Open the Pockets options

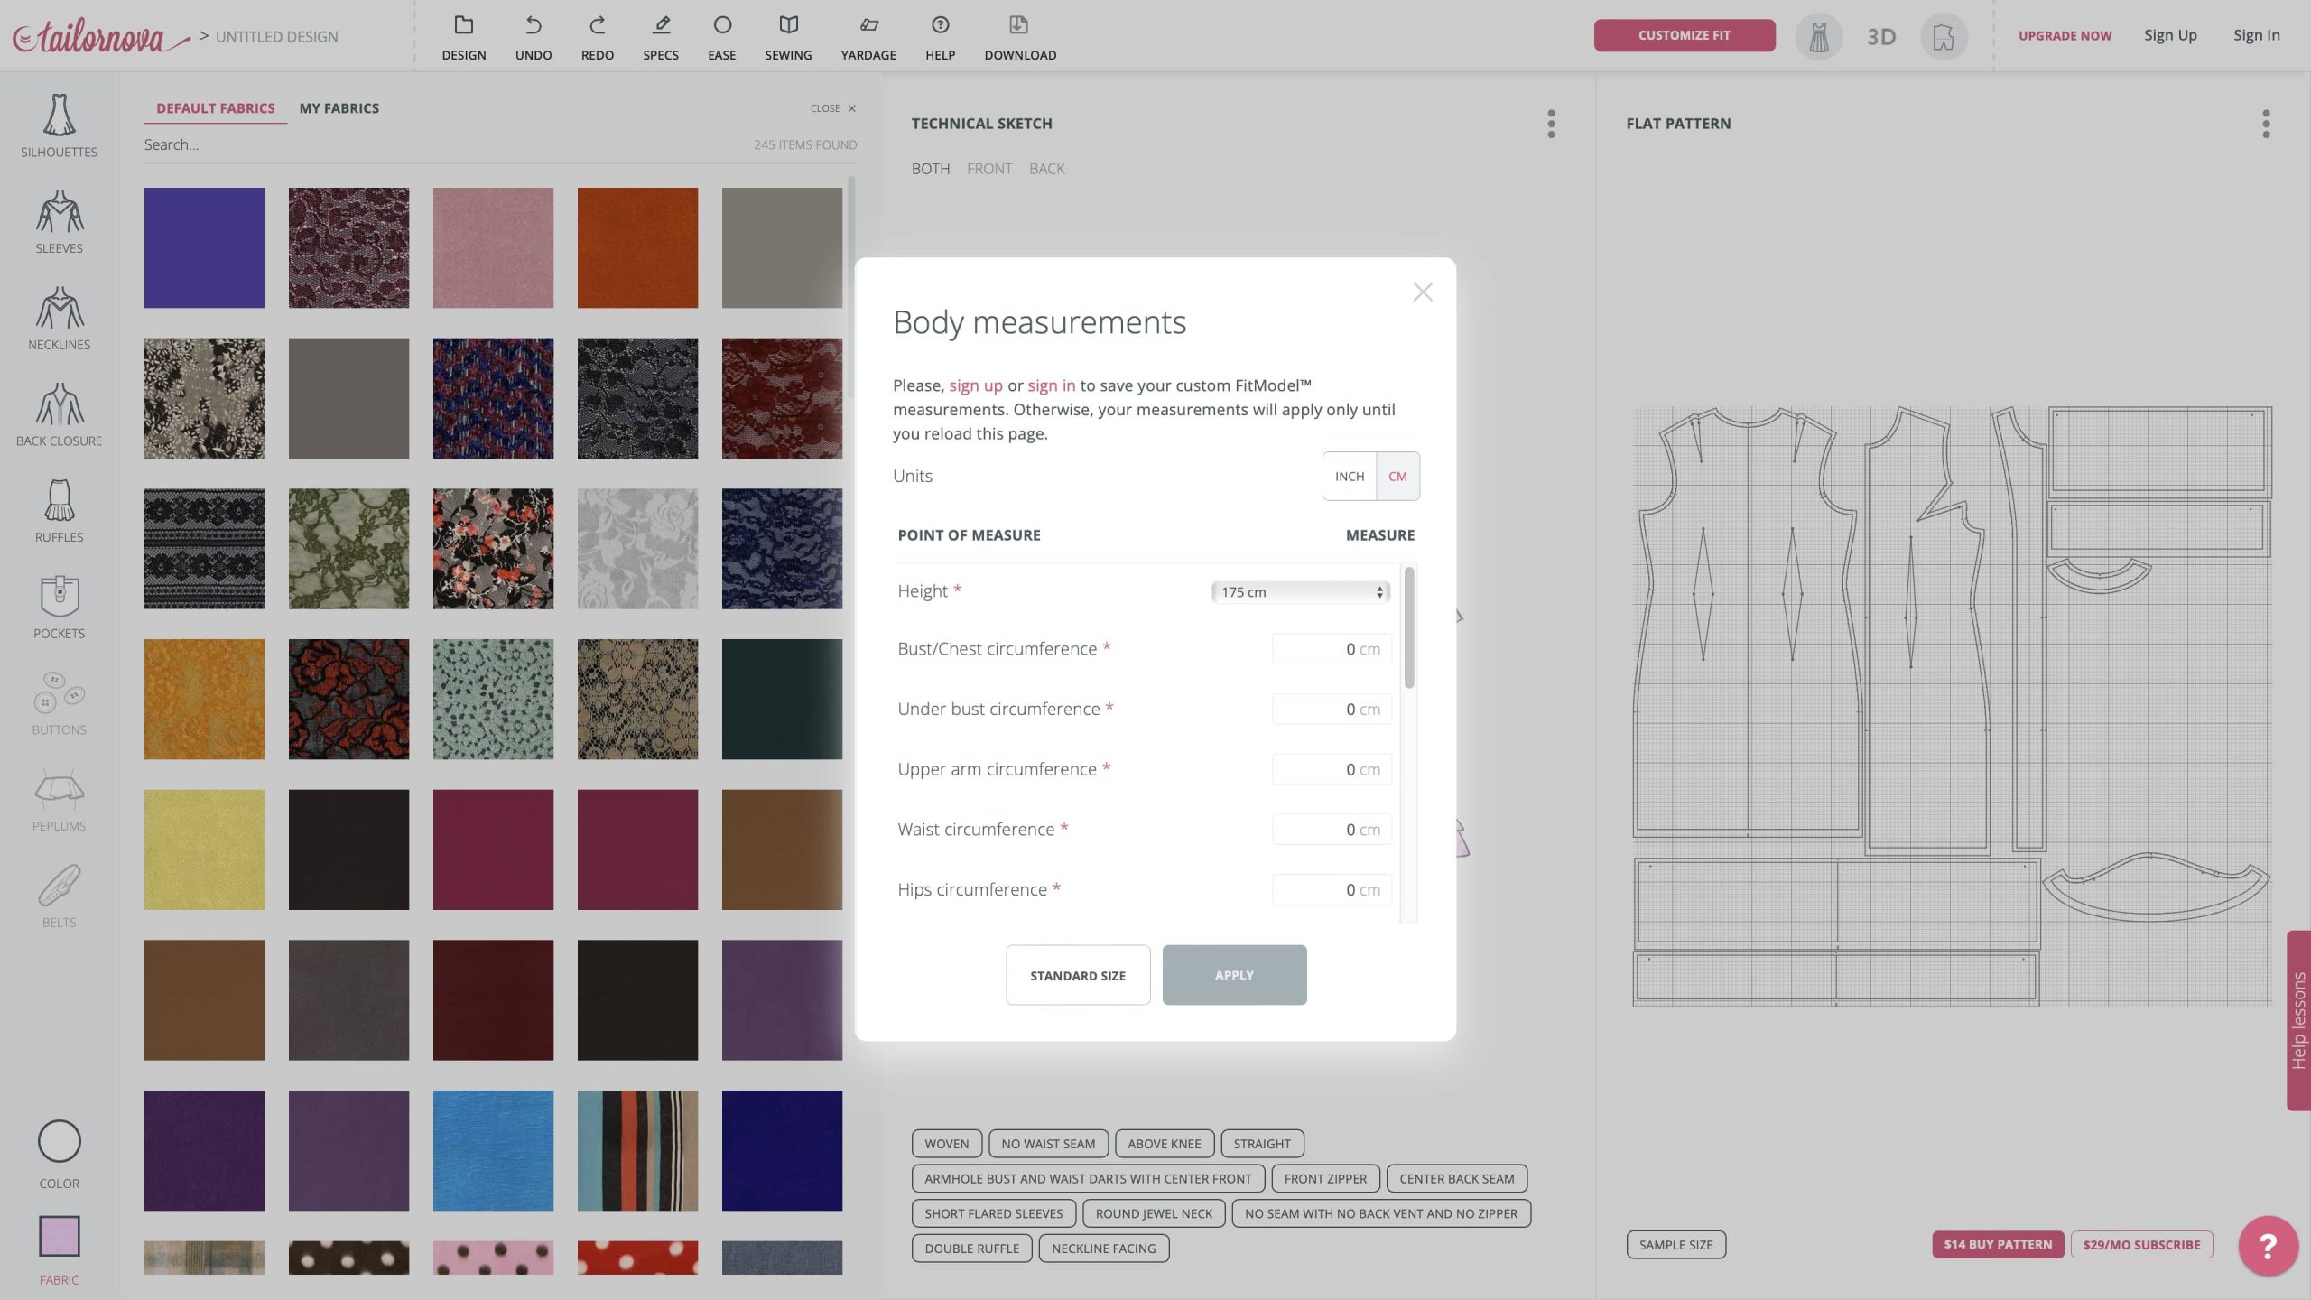pos(59,607)
